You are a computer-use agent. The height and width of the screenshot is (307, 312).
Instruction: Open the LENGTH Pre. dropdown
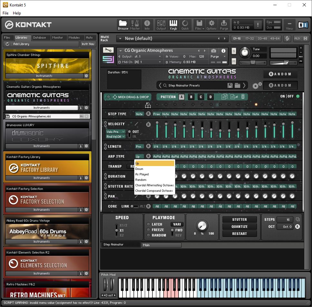[139, 146]
